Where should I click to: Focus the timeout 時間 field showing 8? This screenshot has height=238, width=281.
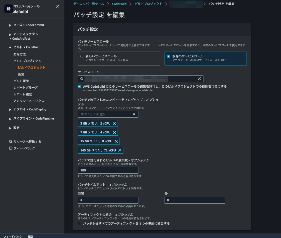(x=108, y=200)
